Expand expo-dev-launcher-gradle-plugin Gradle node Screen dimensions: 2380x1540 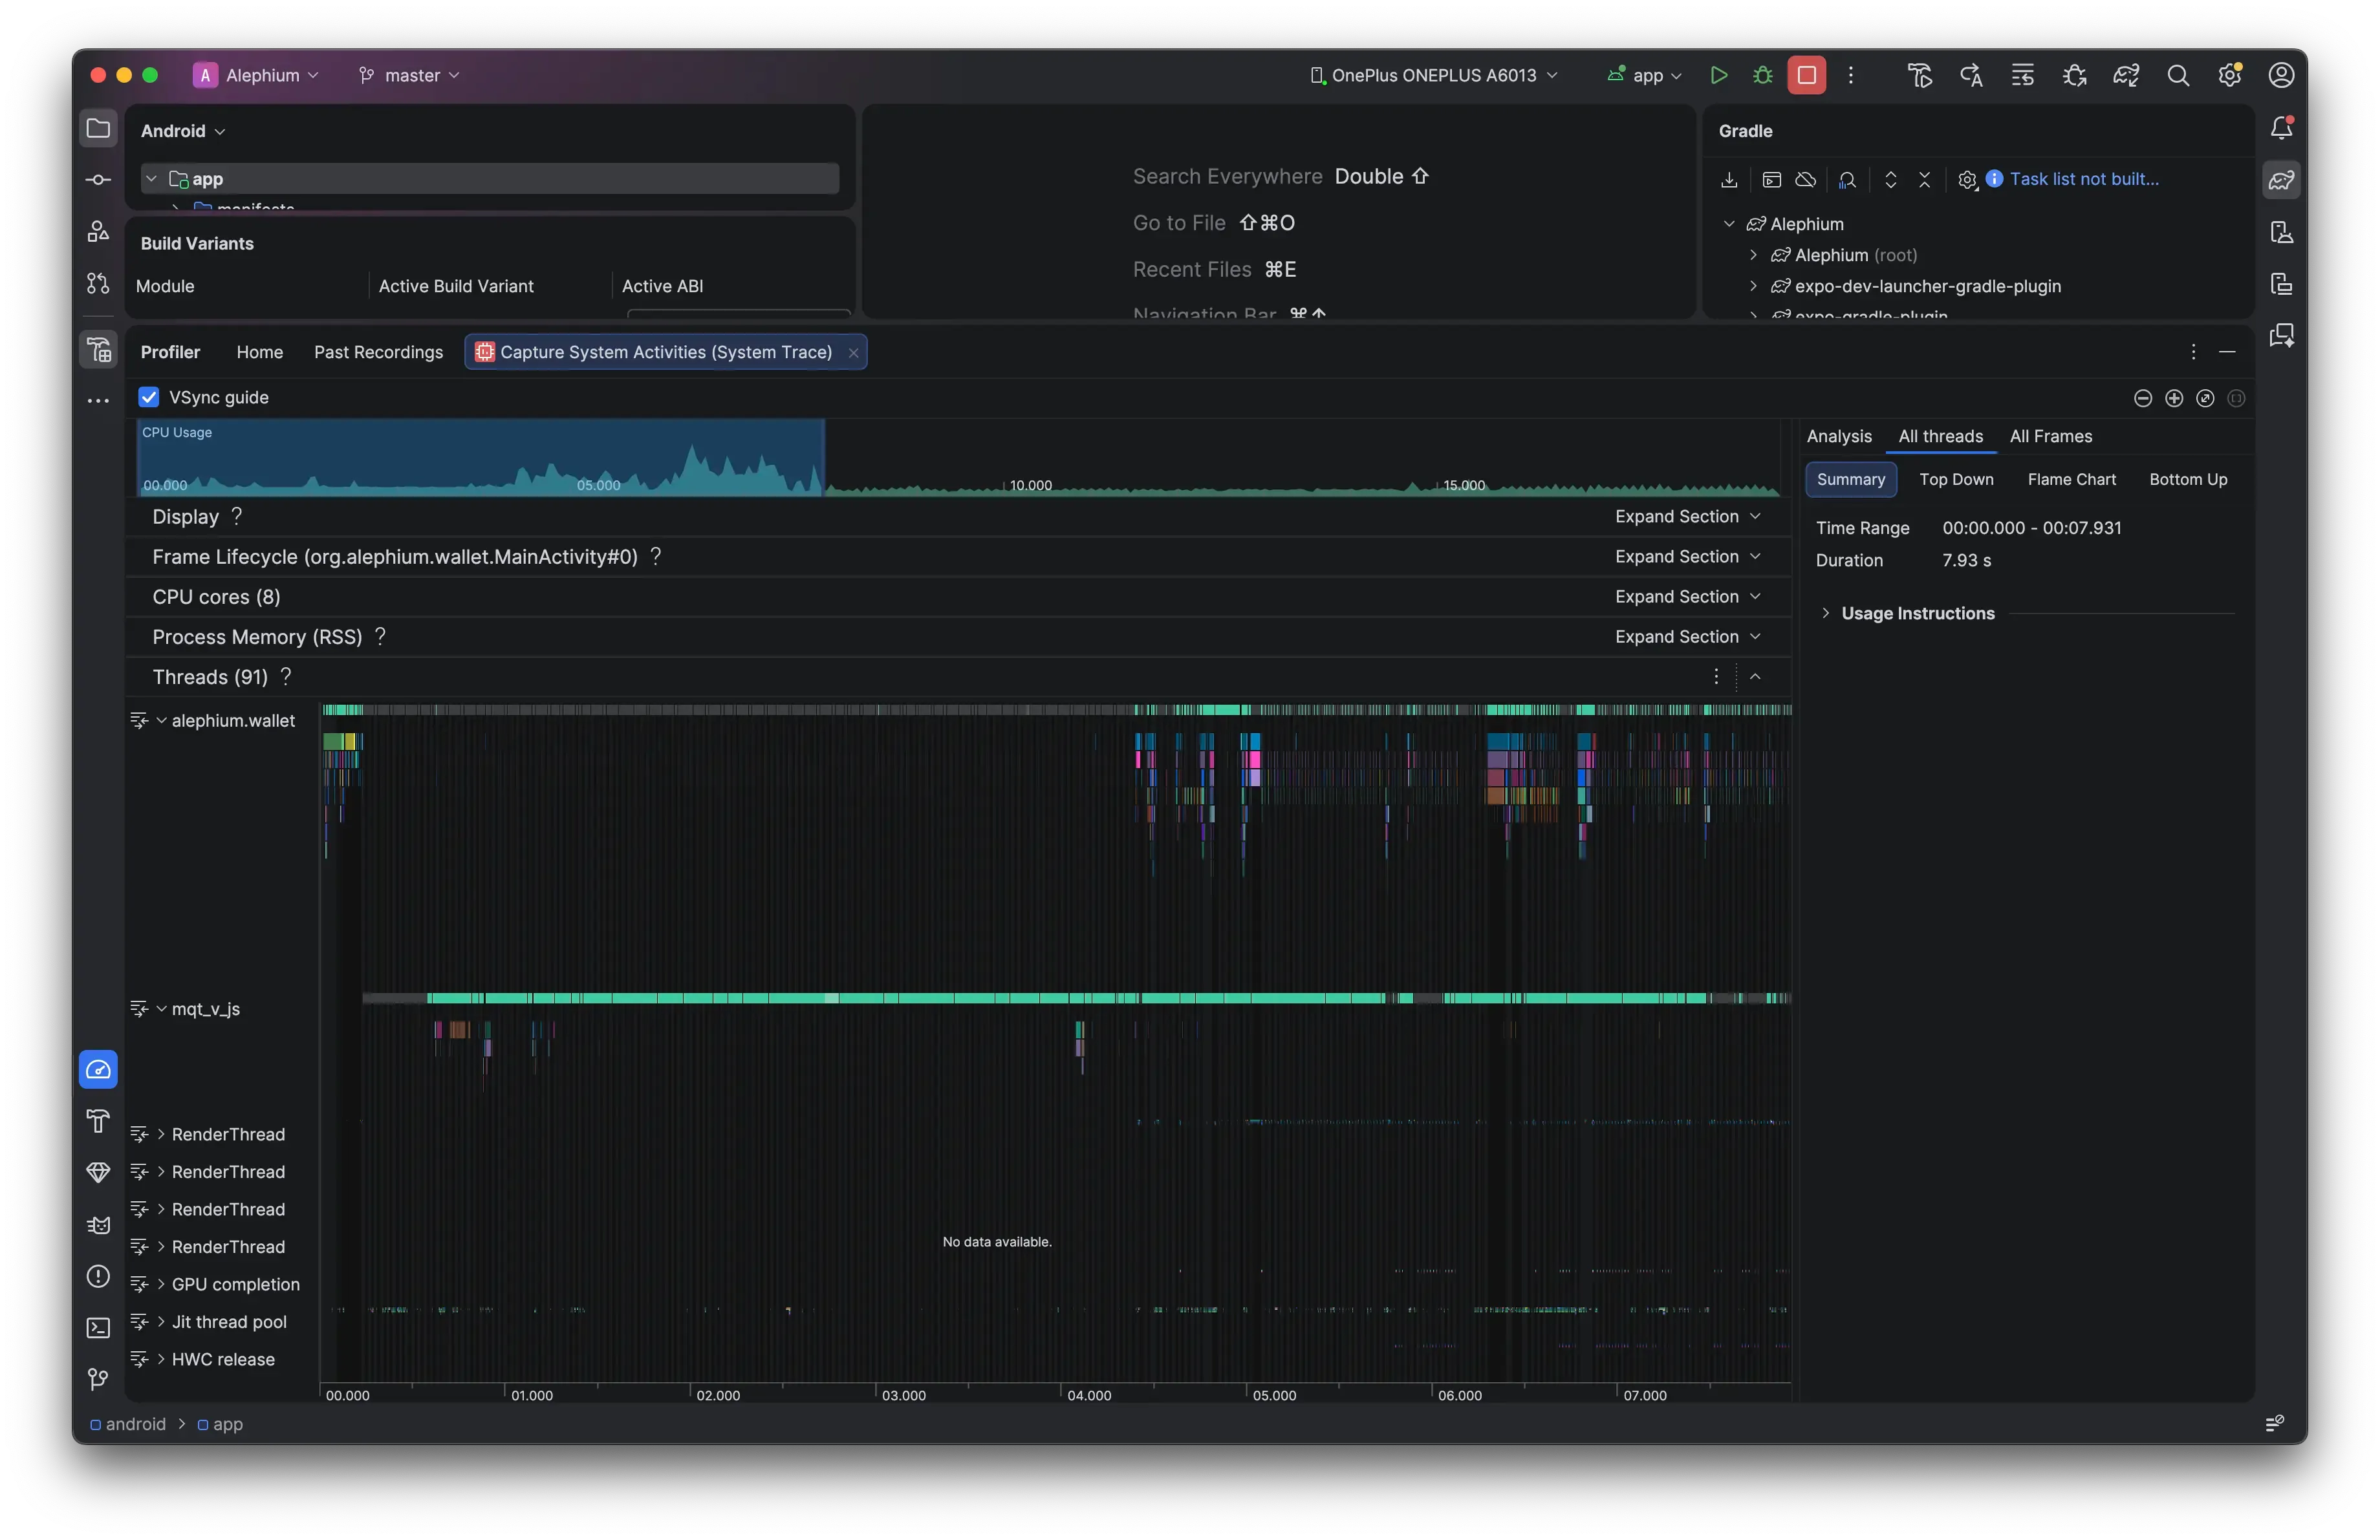pyautogui.click(x=1753, y=286)
